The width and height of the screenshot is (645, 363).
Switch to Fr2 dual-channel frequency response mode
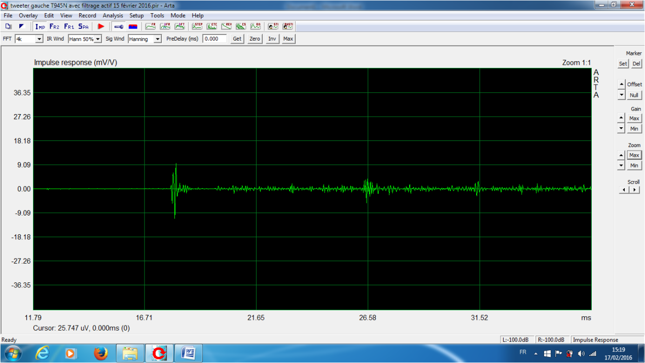(x=54, y=26)
